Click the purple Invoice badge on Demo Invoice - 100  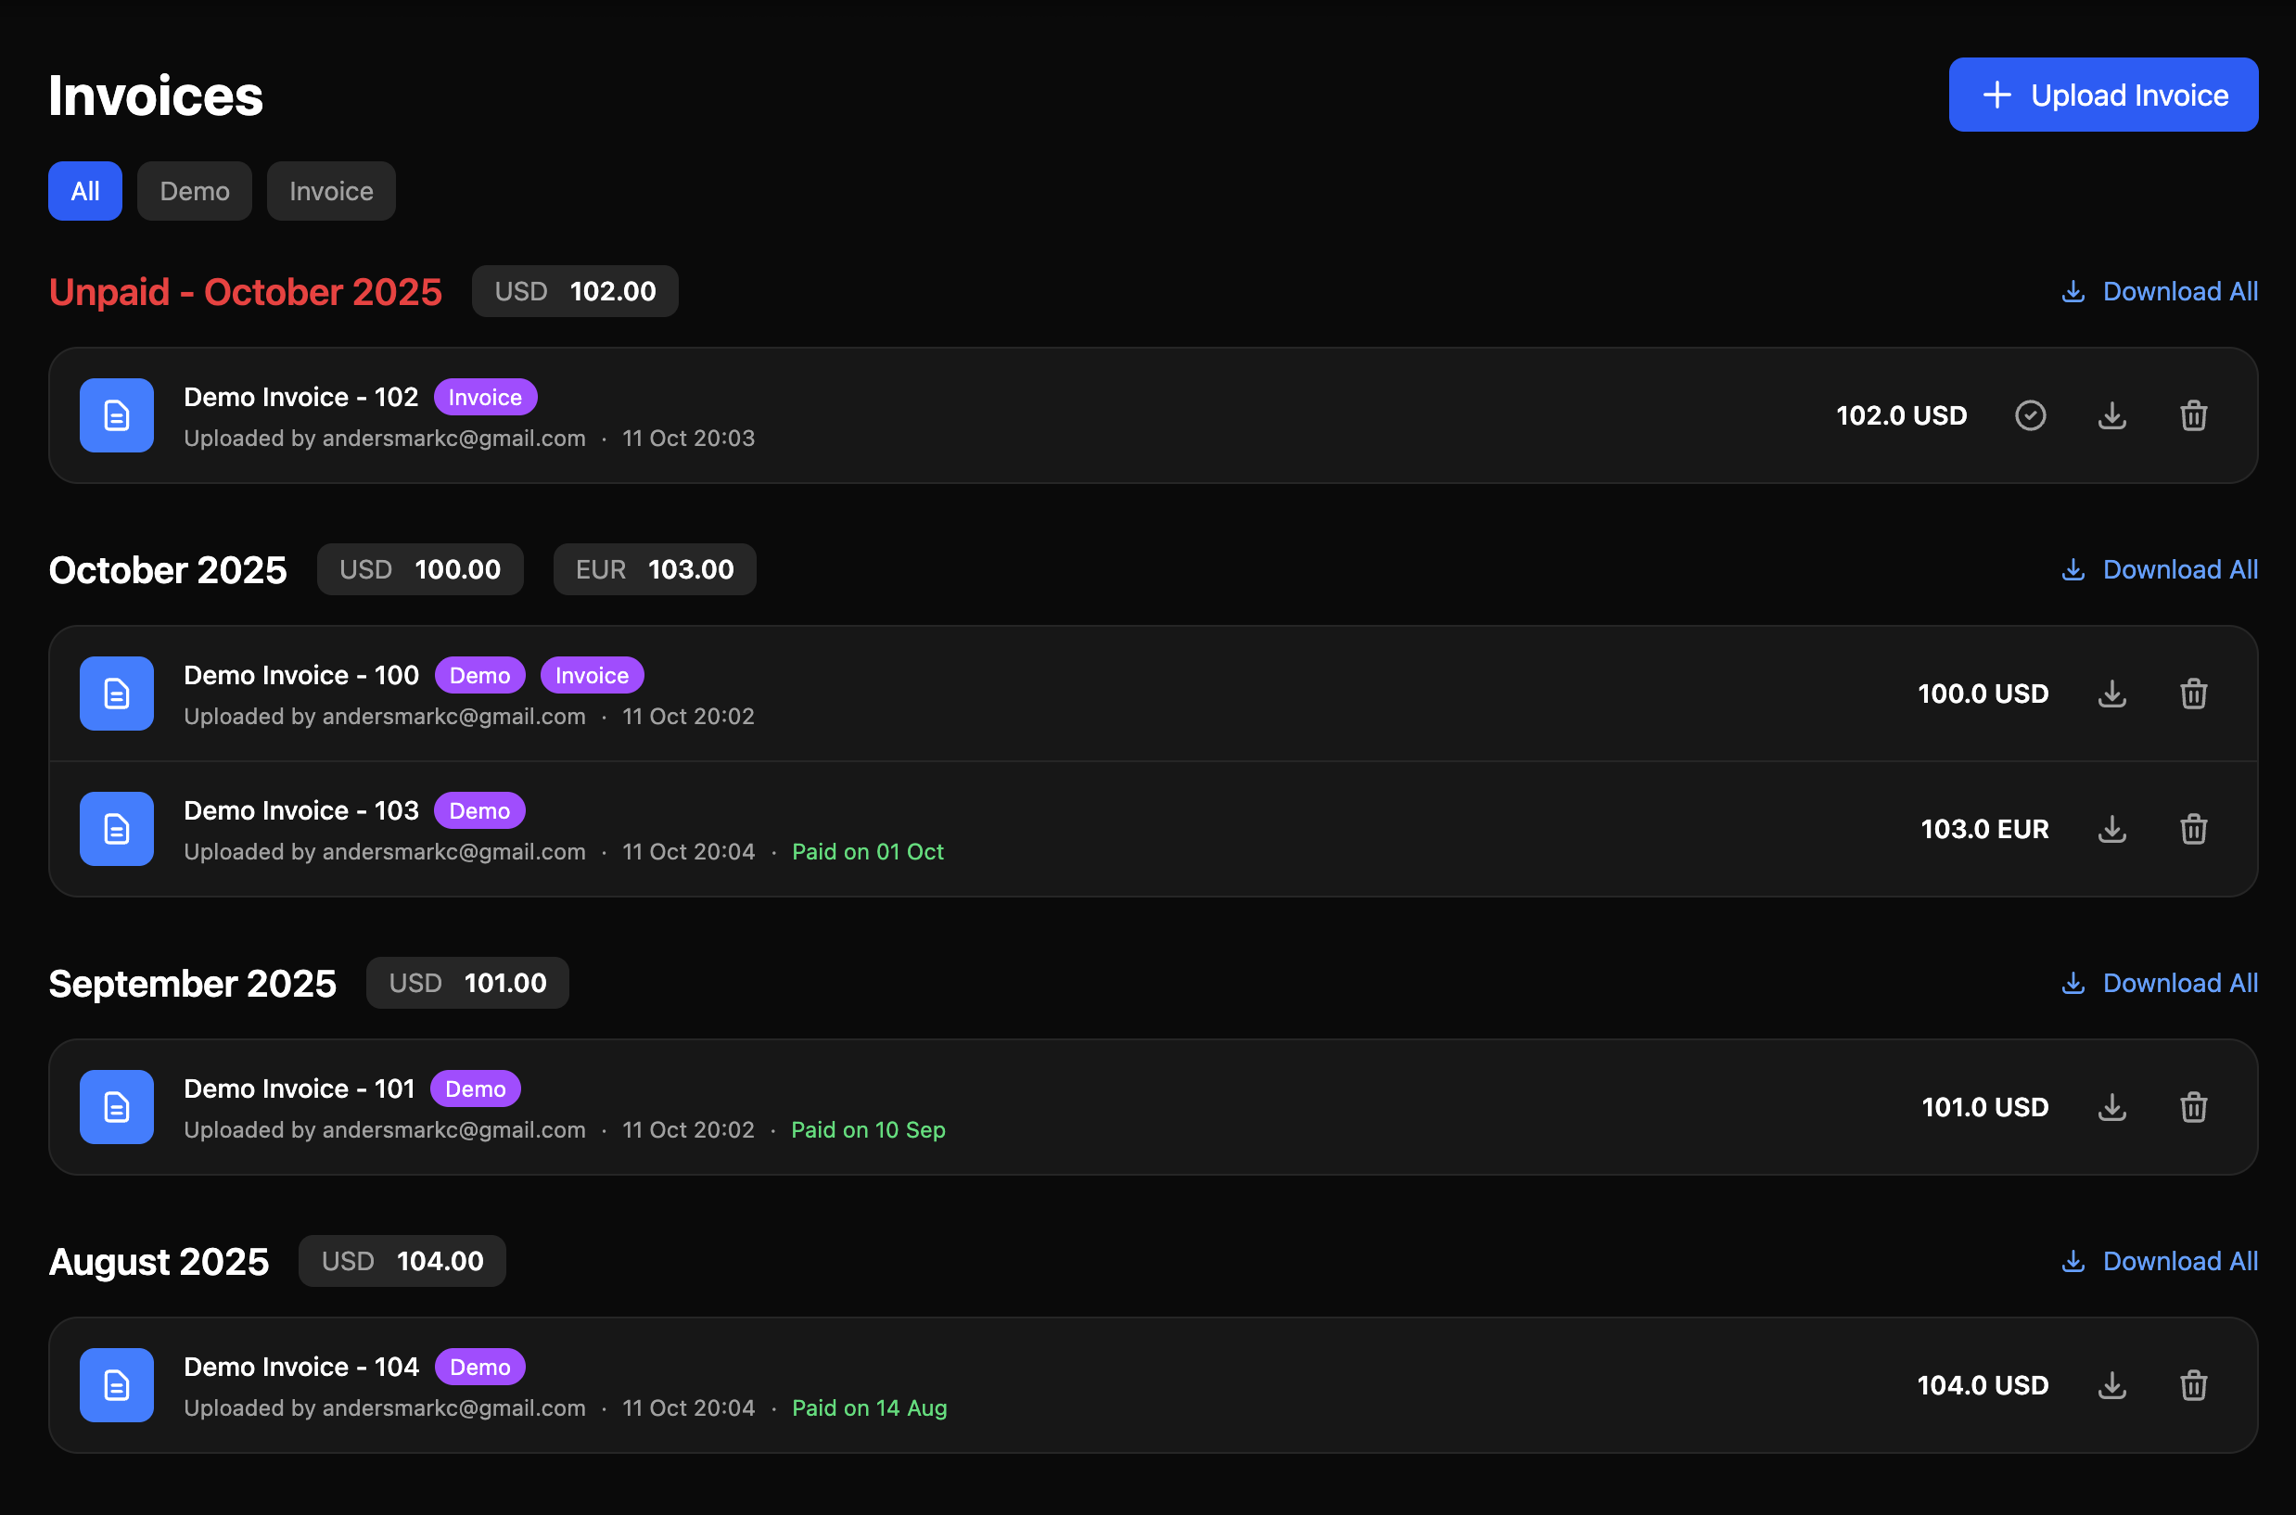592,674
